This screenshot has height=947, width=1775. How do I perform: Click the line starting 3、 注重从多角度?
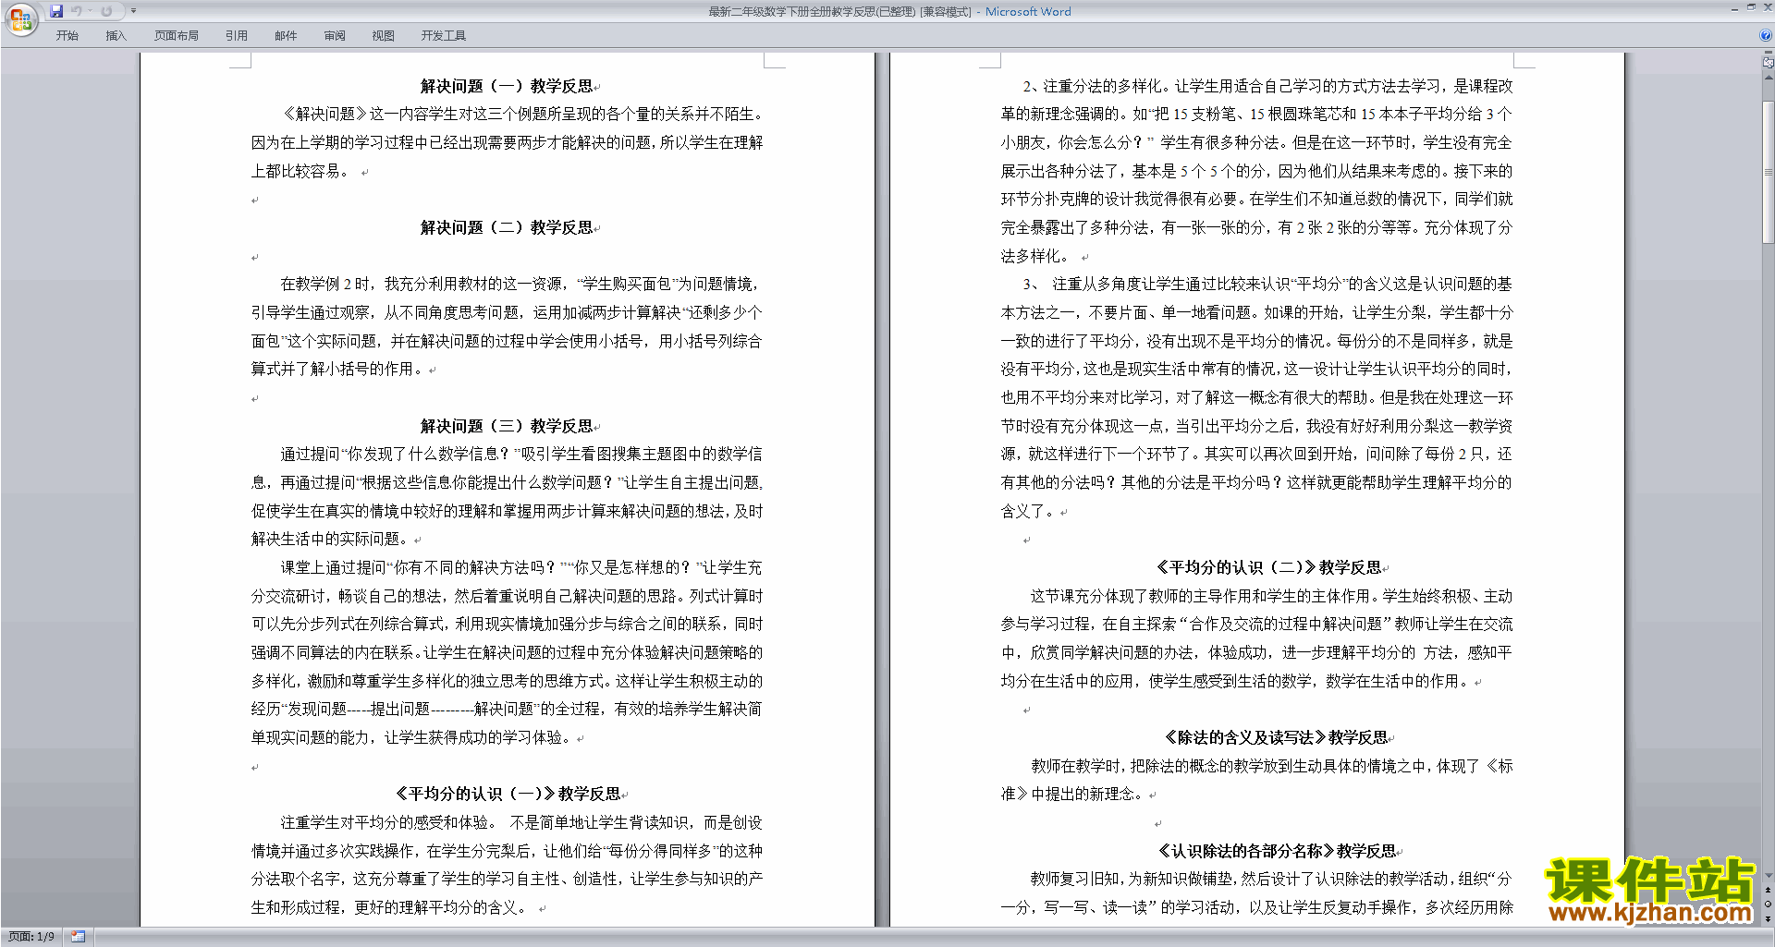[x=1267, y=284]
